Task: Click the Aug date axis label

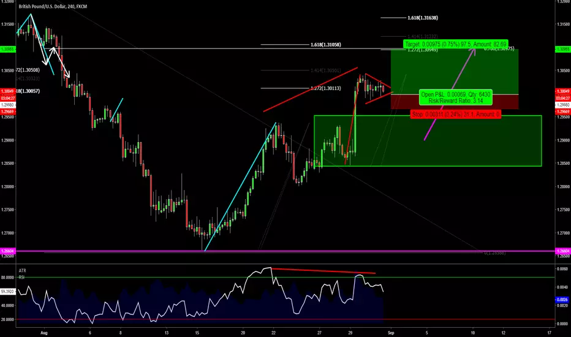Action: 44,333
